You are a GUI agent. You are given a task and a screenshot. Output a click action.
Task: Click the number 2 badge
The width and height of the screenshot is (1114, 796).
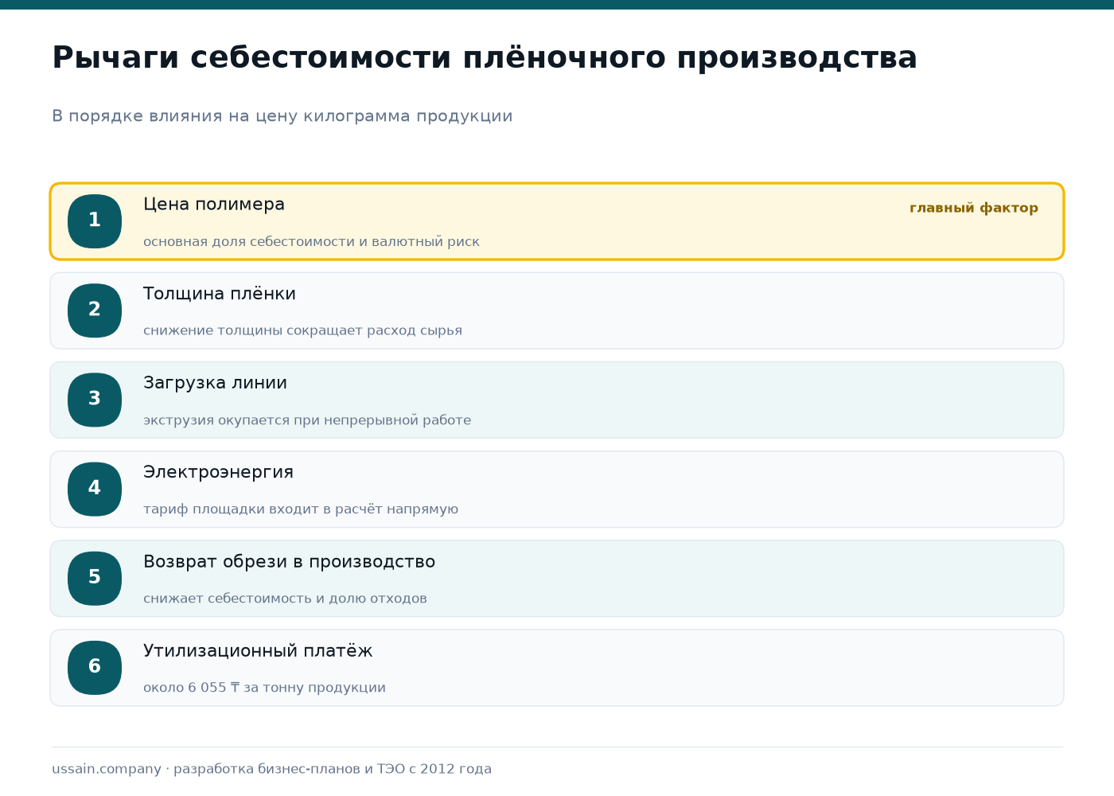tap(95, 310)
